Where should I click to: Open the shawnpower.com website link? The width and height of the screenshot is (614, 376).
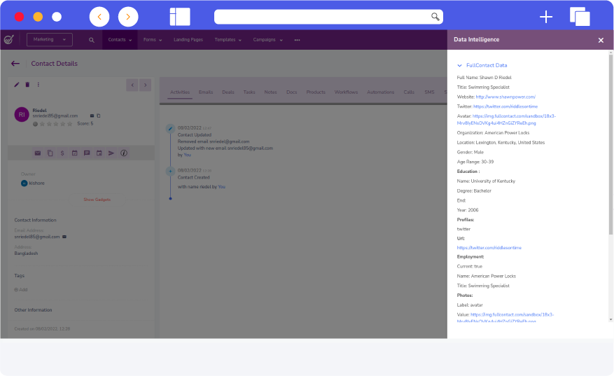coord(505,97)
